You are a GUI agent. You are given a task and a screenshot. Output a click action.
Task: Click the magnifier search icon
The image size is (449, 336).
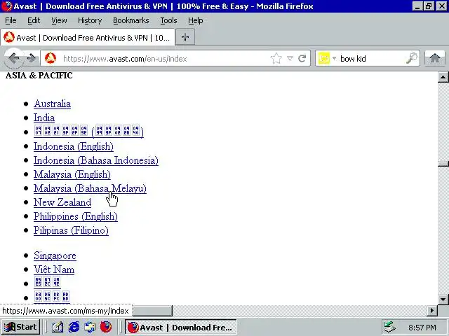(412, 58)
